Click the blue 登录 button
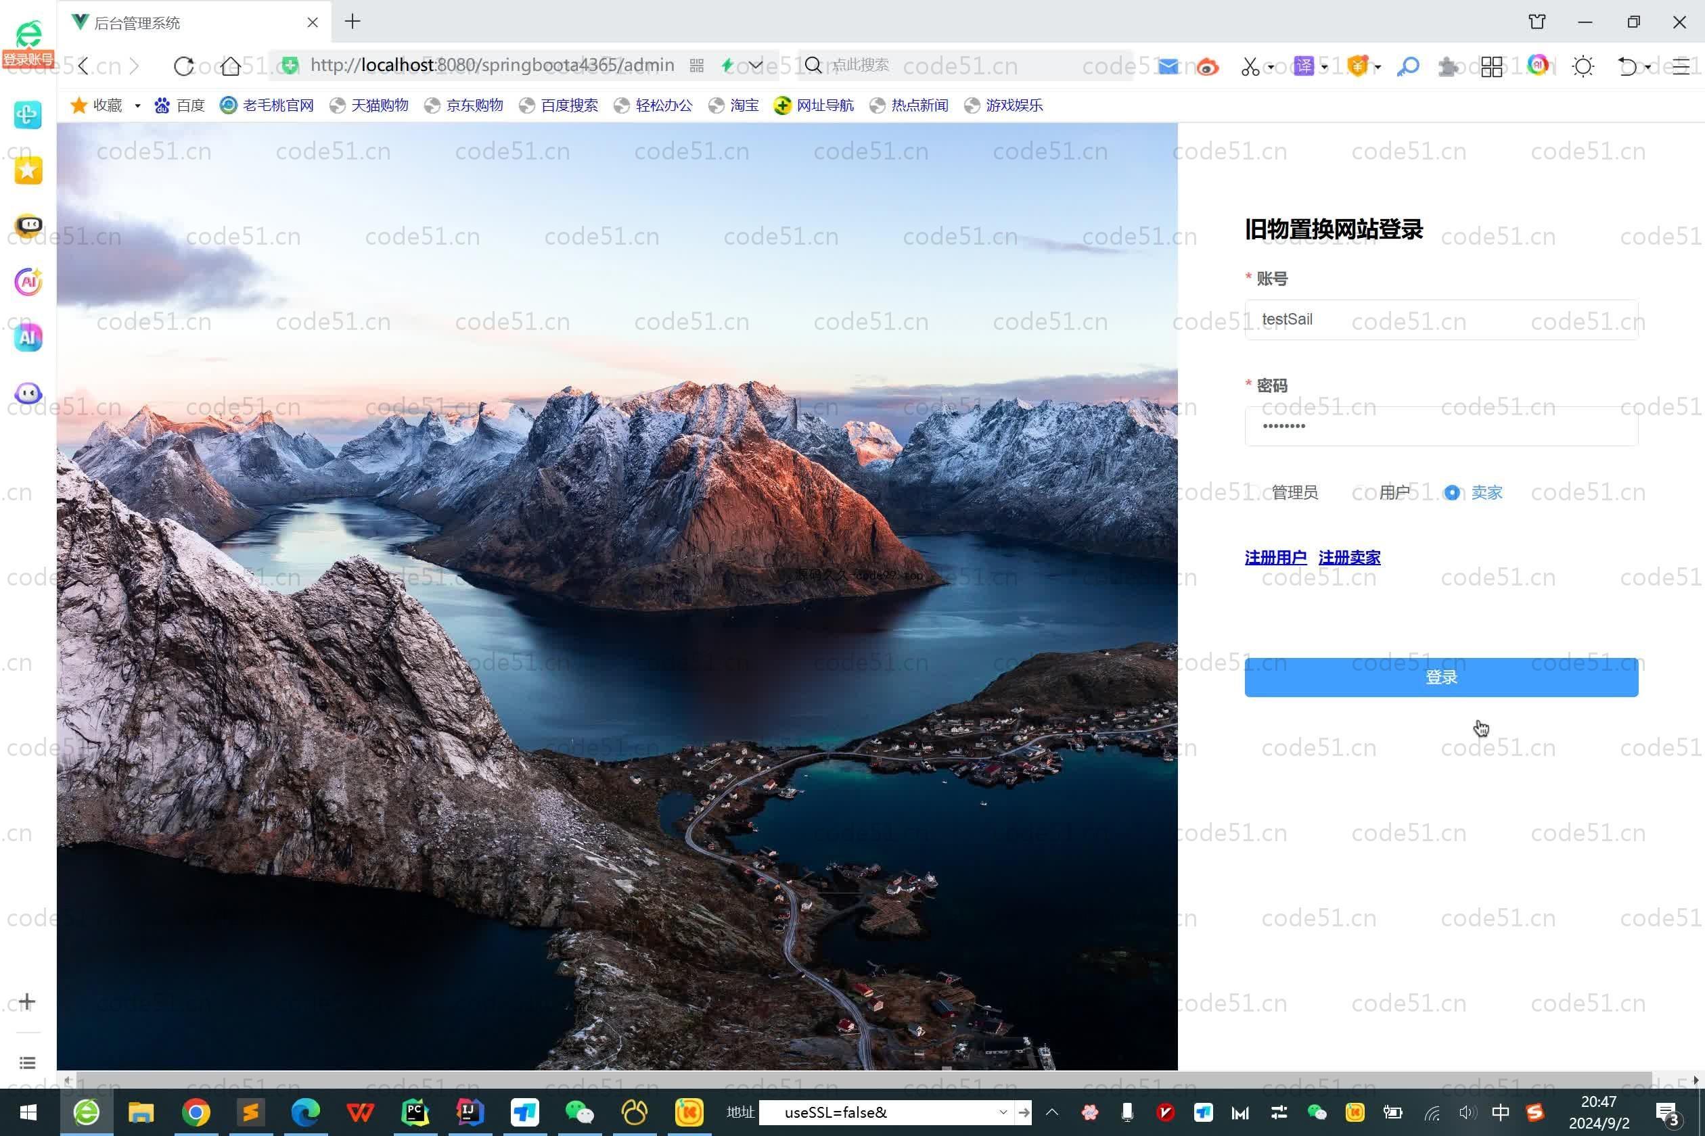This screenshot has width=1705, height=1136. (x=1441, y=678)
